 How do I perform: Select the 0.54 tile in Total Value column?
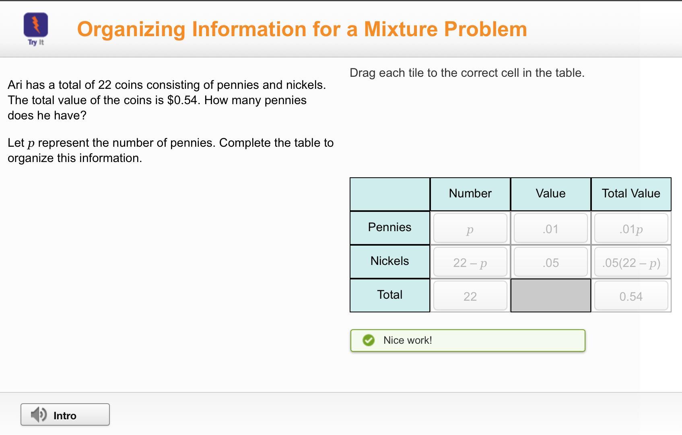pyautogui.click(x=631, y=295)
